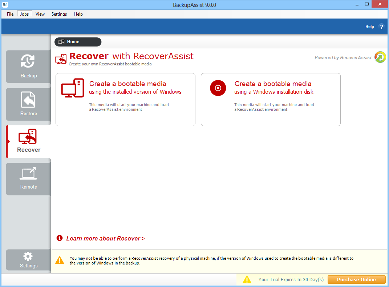Click the Home breadcrumb button
Screen dimensions: 389x287
[78, 42]
